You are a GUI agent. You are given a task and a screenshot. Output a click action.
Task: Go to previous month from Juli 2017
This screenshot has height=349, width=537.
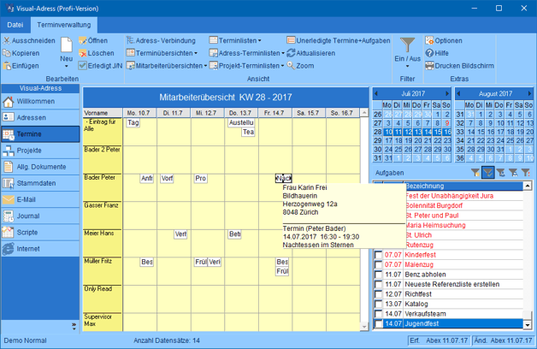pyautogui.click(x=376, y=93)
